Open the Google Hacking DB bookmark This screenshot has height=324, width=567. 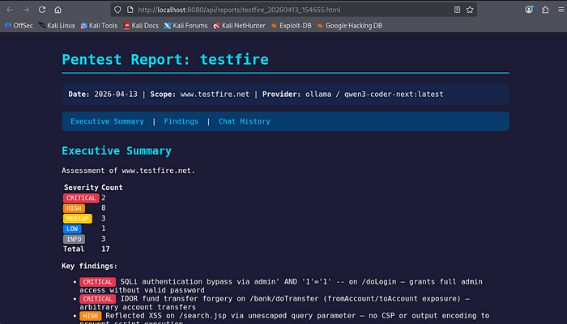(x=350, y=26)
